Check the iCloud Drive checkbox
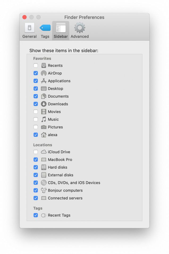This screenshot has width=169, height=254. (x=36, y=152)
